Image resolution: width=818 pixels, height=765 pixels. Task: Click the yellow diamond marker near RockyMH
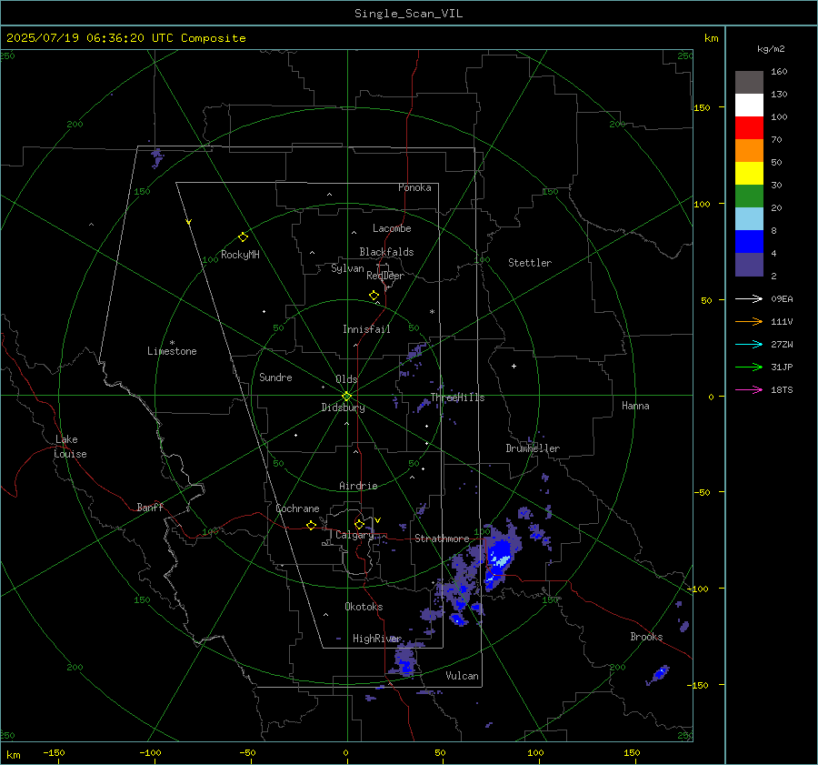point(243,237)
